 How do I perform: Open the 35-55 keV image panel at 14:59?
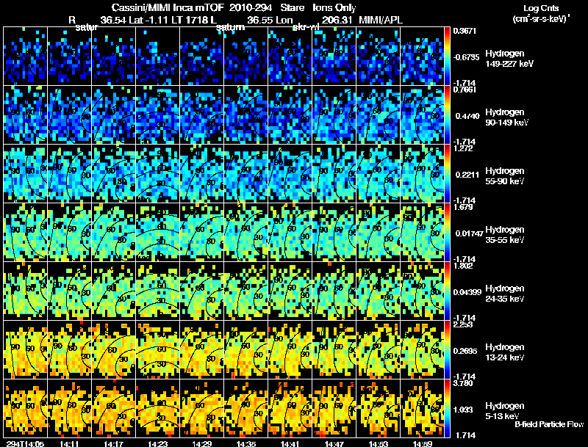[422, 233]
